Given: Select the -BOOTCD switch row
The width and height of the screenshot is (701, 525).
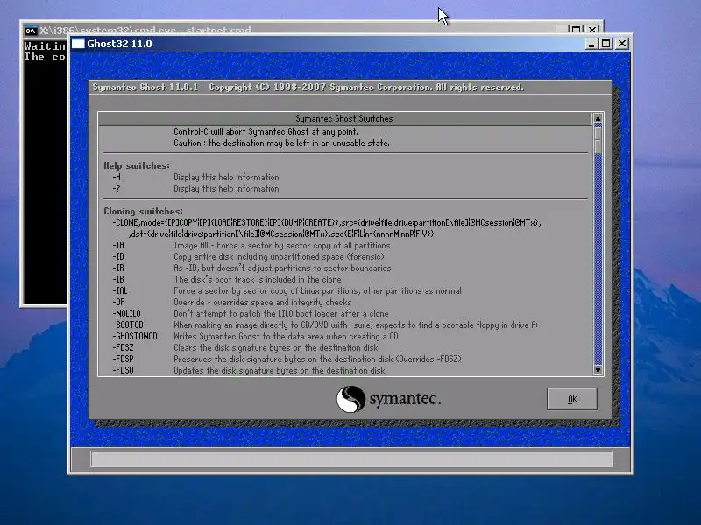Looking at the screenshot, I should point(325,325).
